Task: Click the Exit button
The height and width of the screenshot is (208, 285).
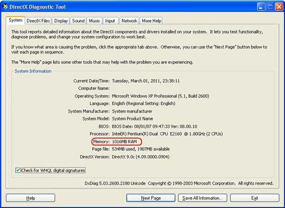Action: [255, 198]
